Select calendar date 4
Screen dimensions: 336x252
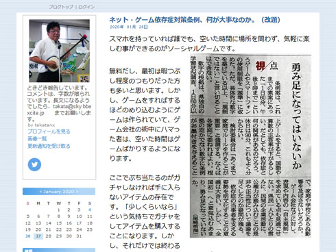click(90, 210)
